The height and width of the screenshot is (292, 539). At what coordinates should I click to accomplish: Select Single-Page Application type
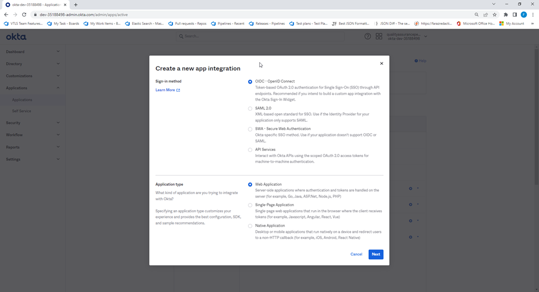click(250, 205)
